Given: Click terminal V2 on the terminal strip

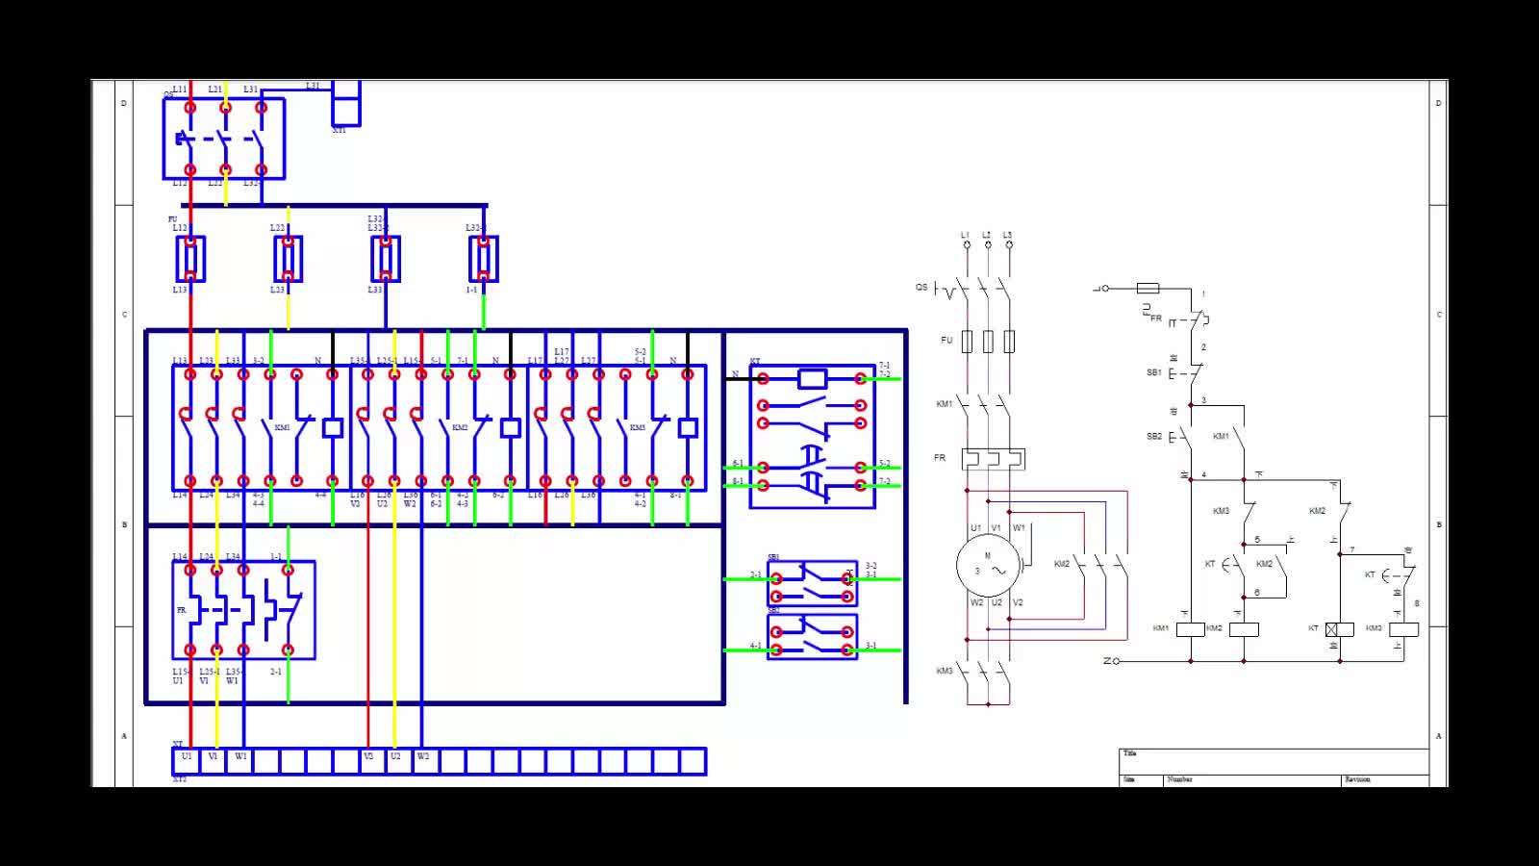Looking at the screenshot, I should click(x=368, y=761).
